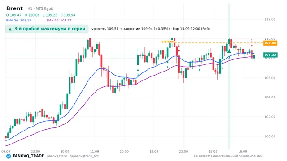Image resolution: width=287 pixels, height=161 pixels.
Task: Click the 'L 109.25' low value
Action: tap(50, 15)
